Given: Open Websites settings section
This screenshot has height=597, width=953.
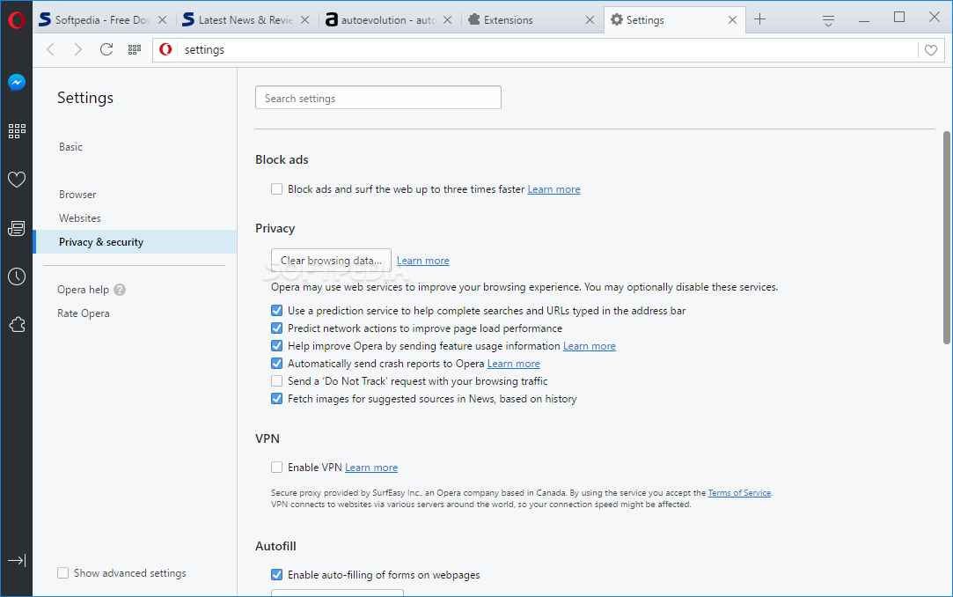Looking at the screenshot, I should (x=79, y=218).
